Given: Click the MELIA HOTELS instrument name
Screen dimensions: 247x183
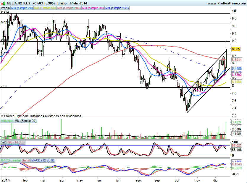Looking at the screenshot, I should click(18, 3).
